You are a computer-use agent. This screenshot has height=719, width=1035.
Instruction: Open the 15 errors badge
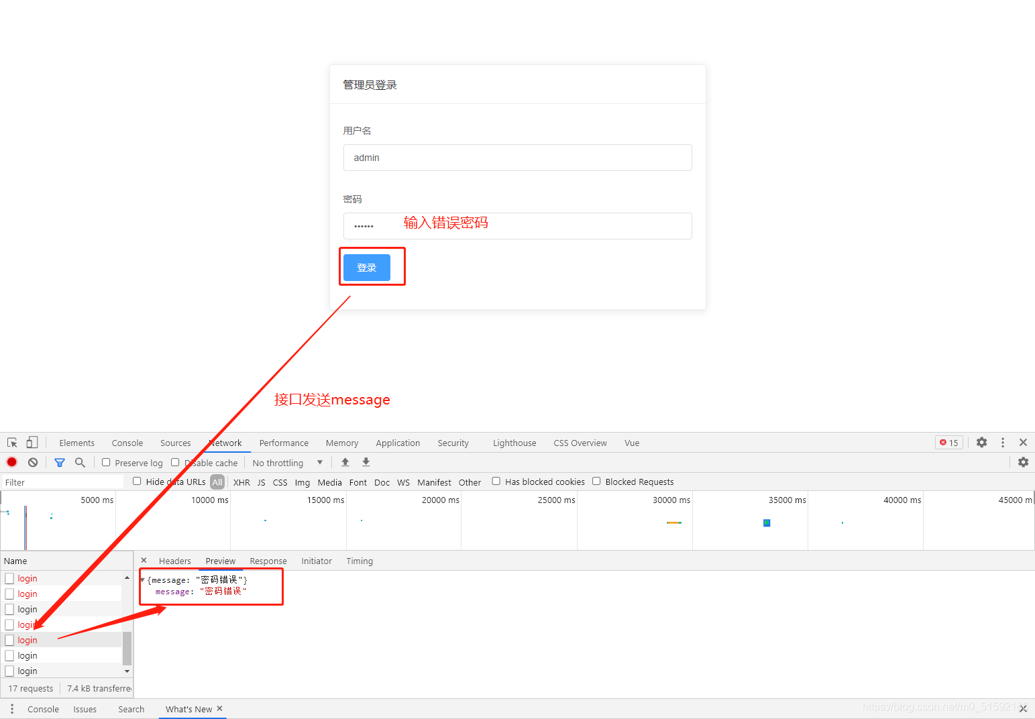pos(949,443)
